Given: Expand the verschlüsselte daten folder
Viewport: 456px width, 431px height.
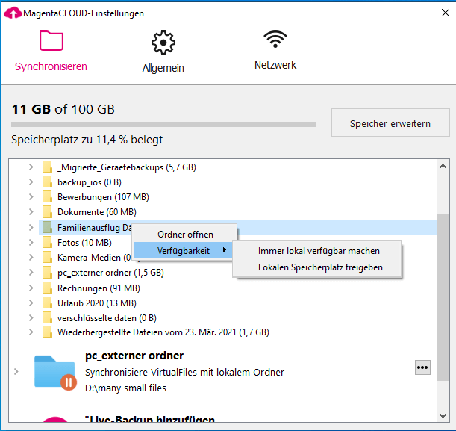Looking at the screenshot, I should point(31,317).
